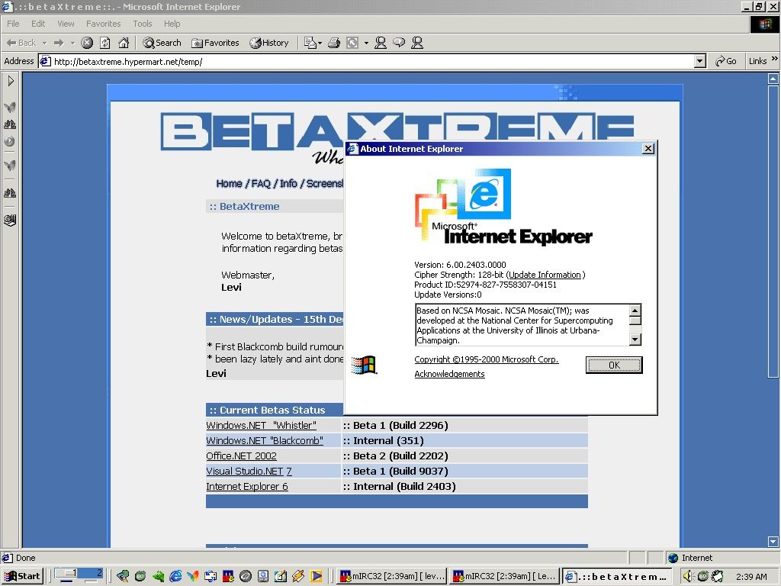Open the Back button history dropdown arrow

(x=44, y=43)
